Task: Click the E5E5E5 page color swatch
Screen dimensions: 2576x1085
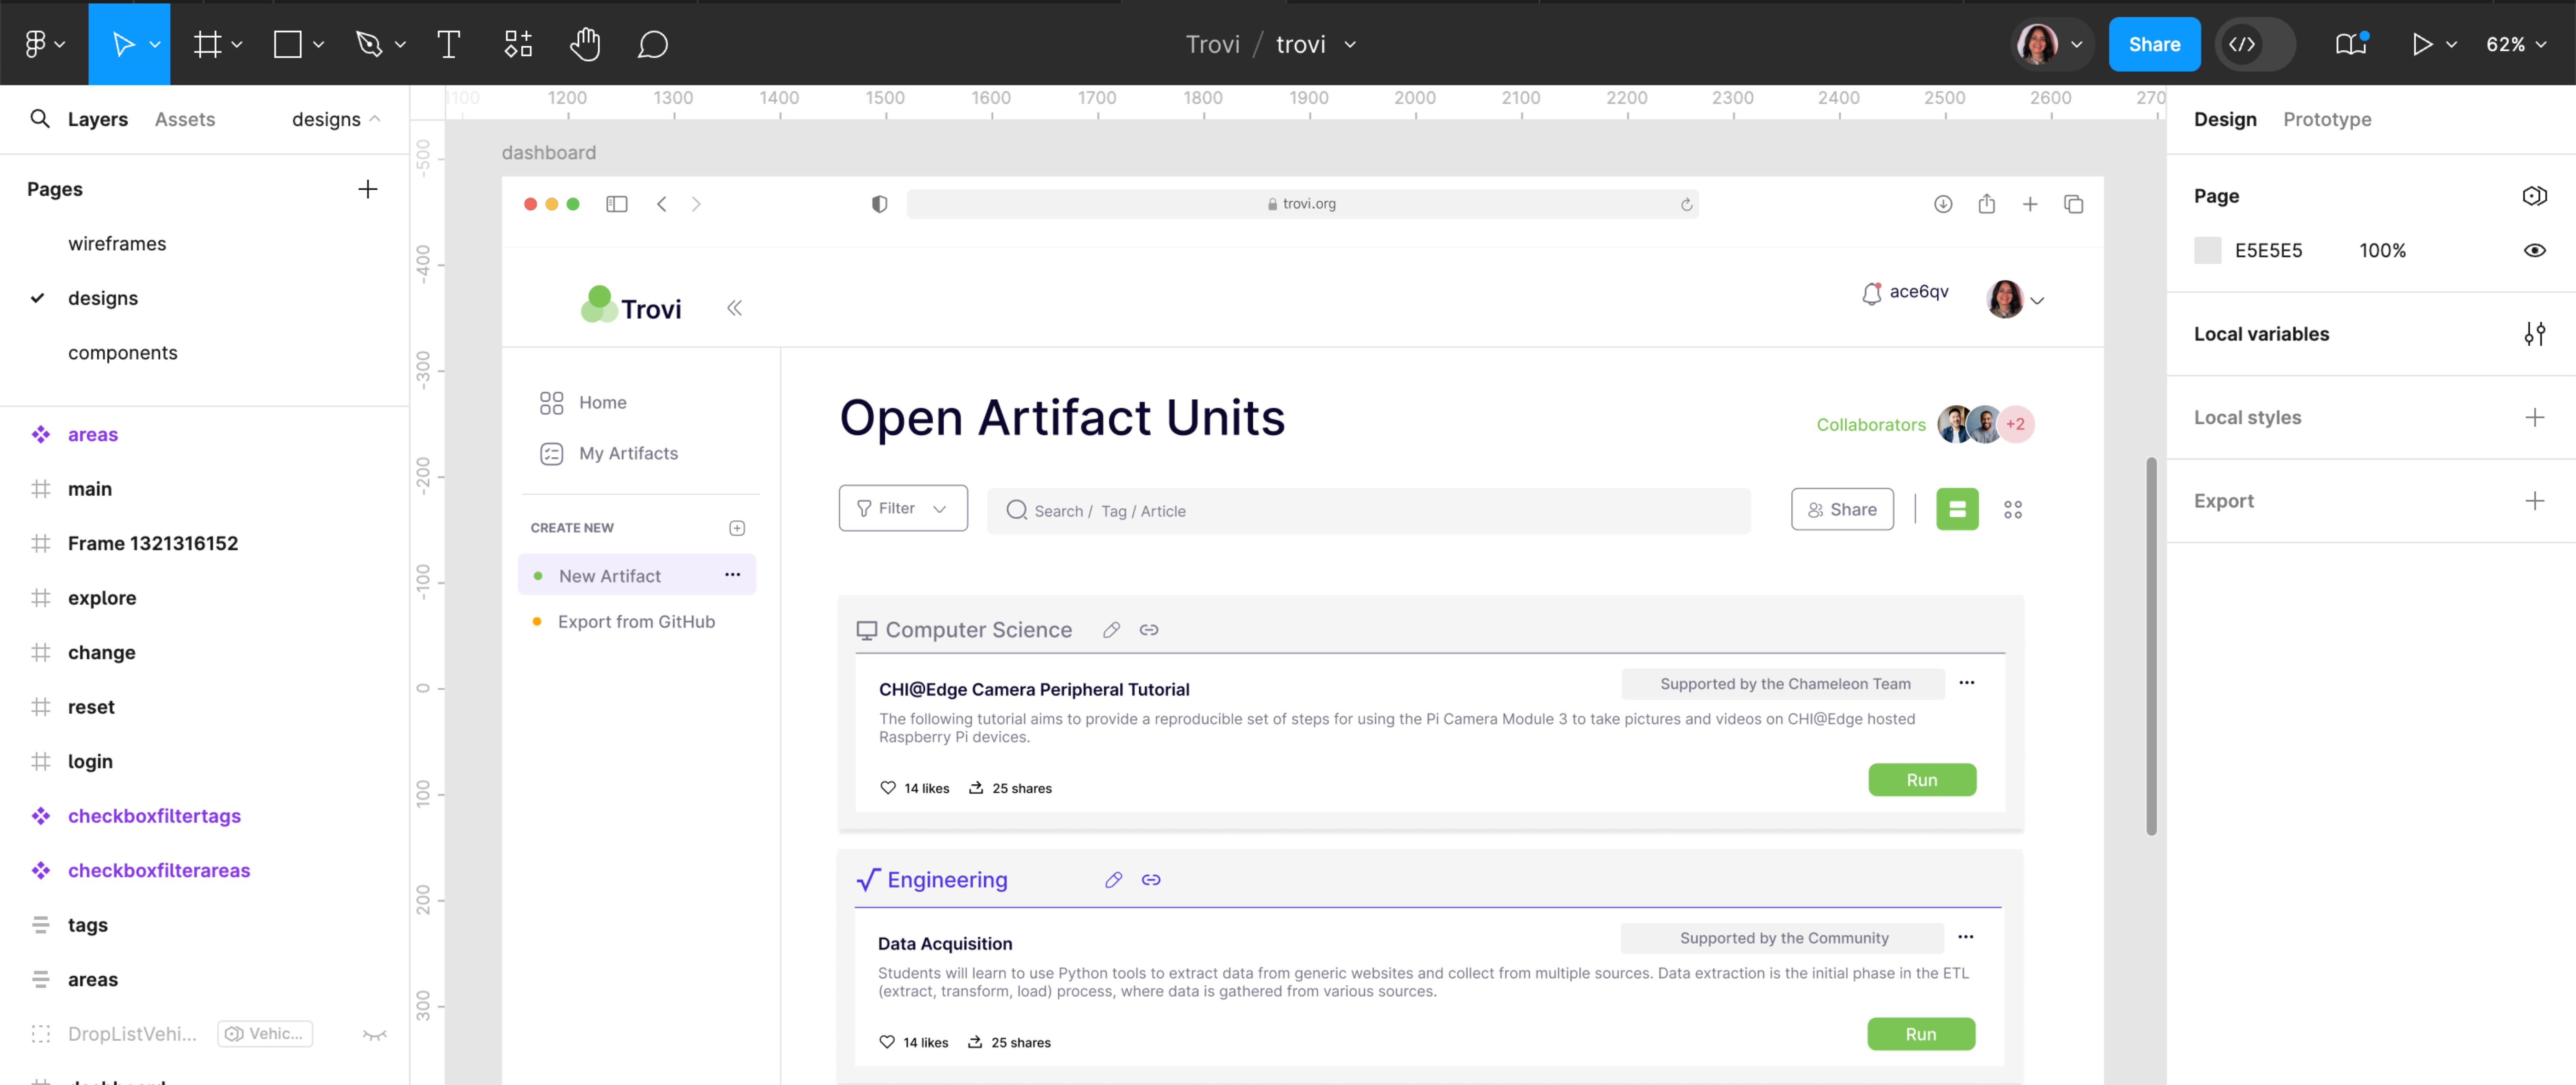Action: (x=2208, y=250)
